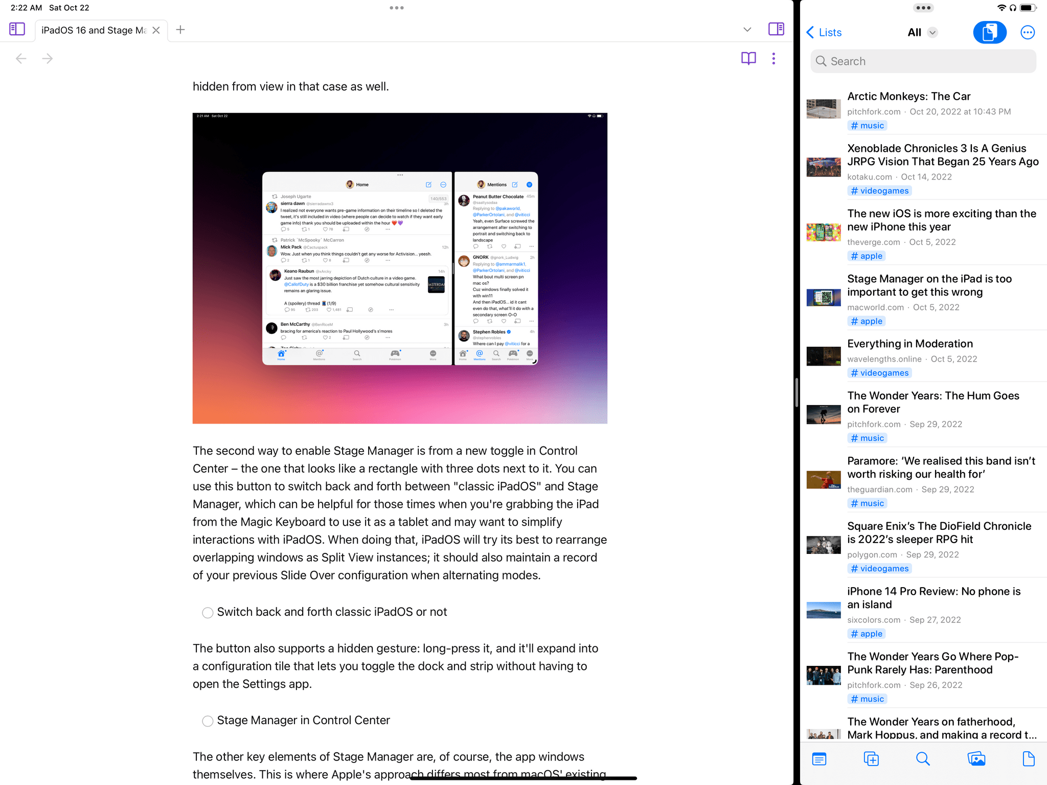This screenshot has width=1047, height=785.
Task: Close the 'iPadOS 16 and Stage Ma' tab
Action: (156, 30)
